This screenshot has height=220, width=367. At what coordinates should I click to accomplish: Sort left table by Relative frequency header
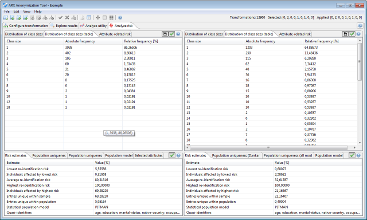(152, 41)
